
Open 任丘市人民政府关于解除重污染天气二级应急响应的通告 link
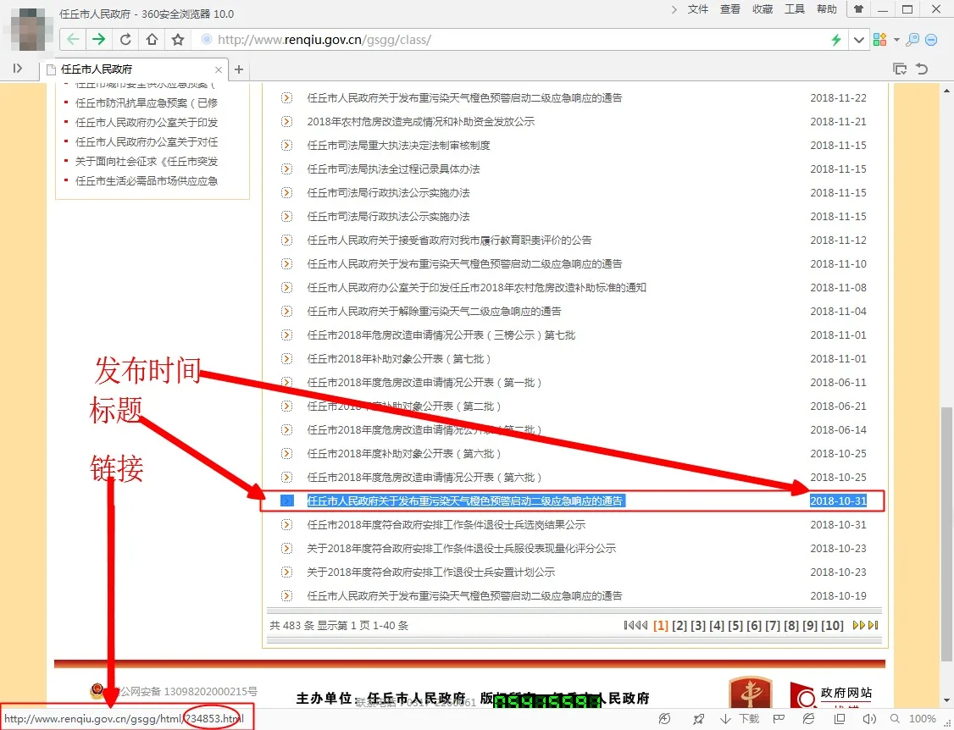click(x=434, y=312)
